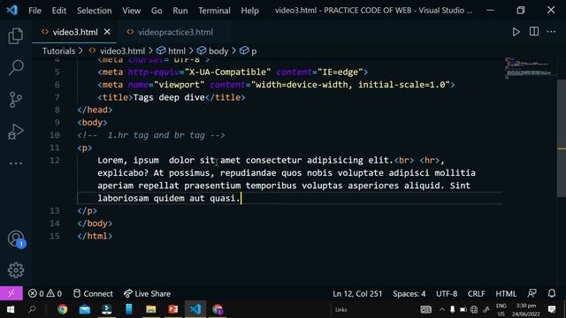
Task: Open the remote window indicator
Action: [11, 293]
